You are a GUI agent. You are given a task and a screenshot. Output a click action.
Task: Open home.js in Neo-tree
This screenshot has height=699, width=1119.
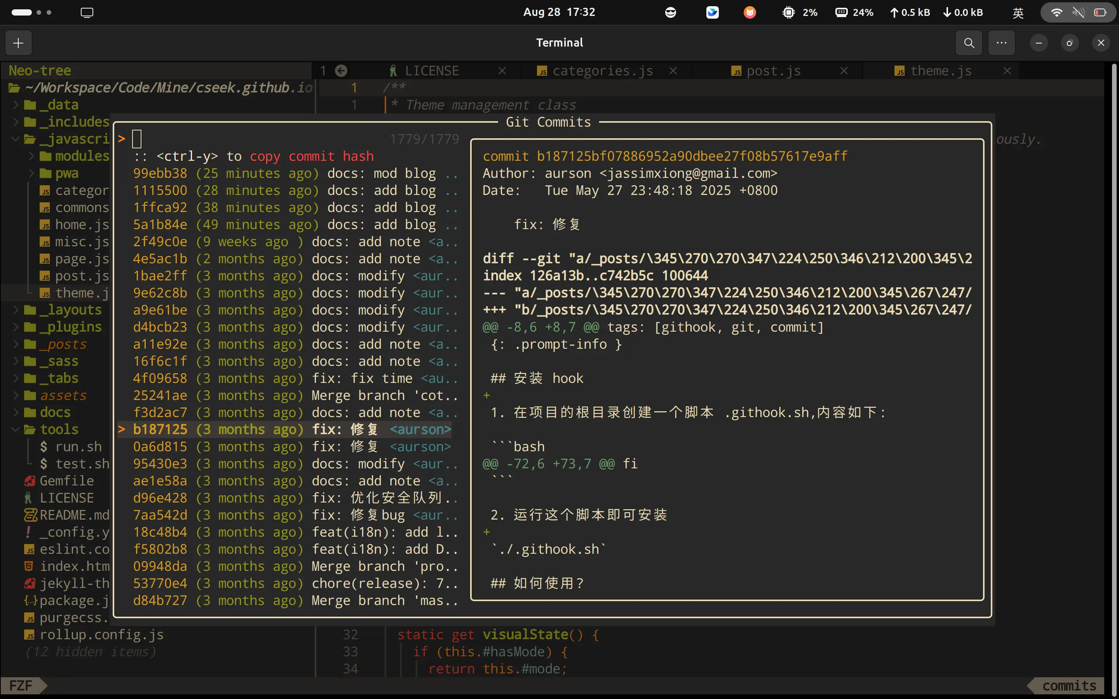(75, 225)
